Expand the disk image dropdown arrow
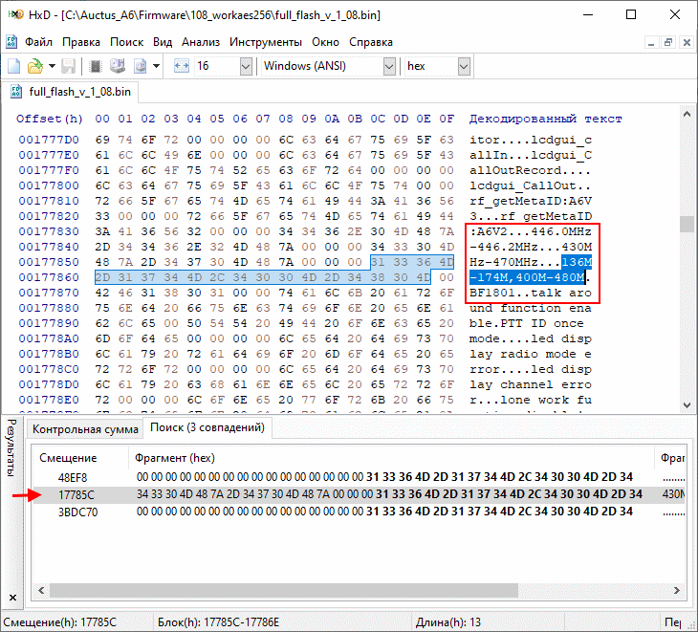 click(x=156, y=66)
